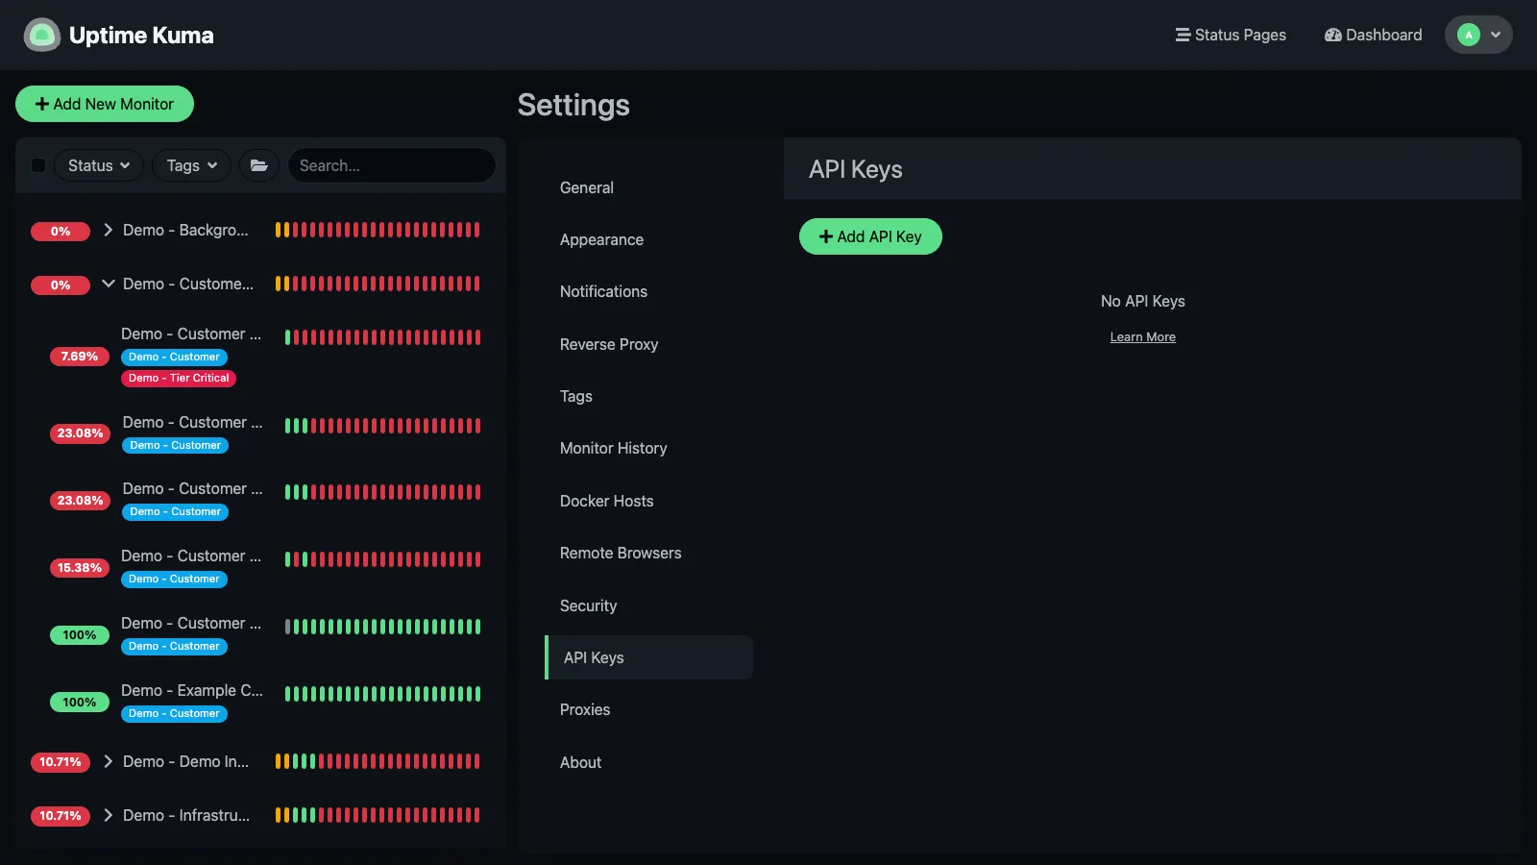Expand the Demo - Backgro... group
This screenshot has height=865, width=1537.
108,230
